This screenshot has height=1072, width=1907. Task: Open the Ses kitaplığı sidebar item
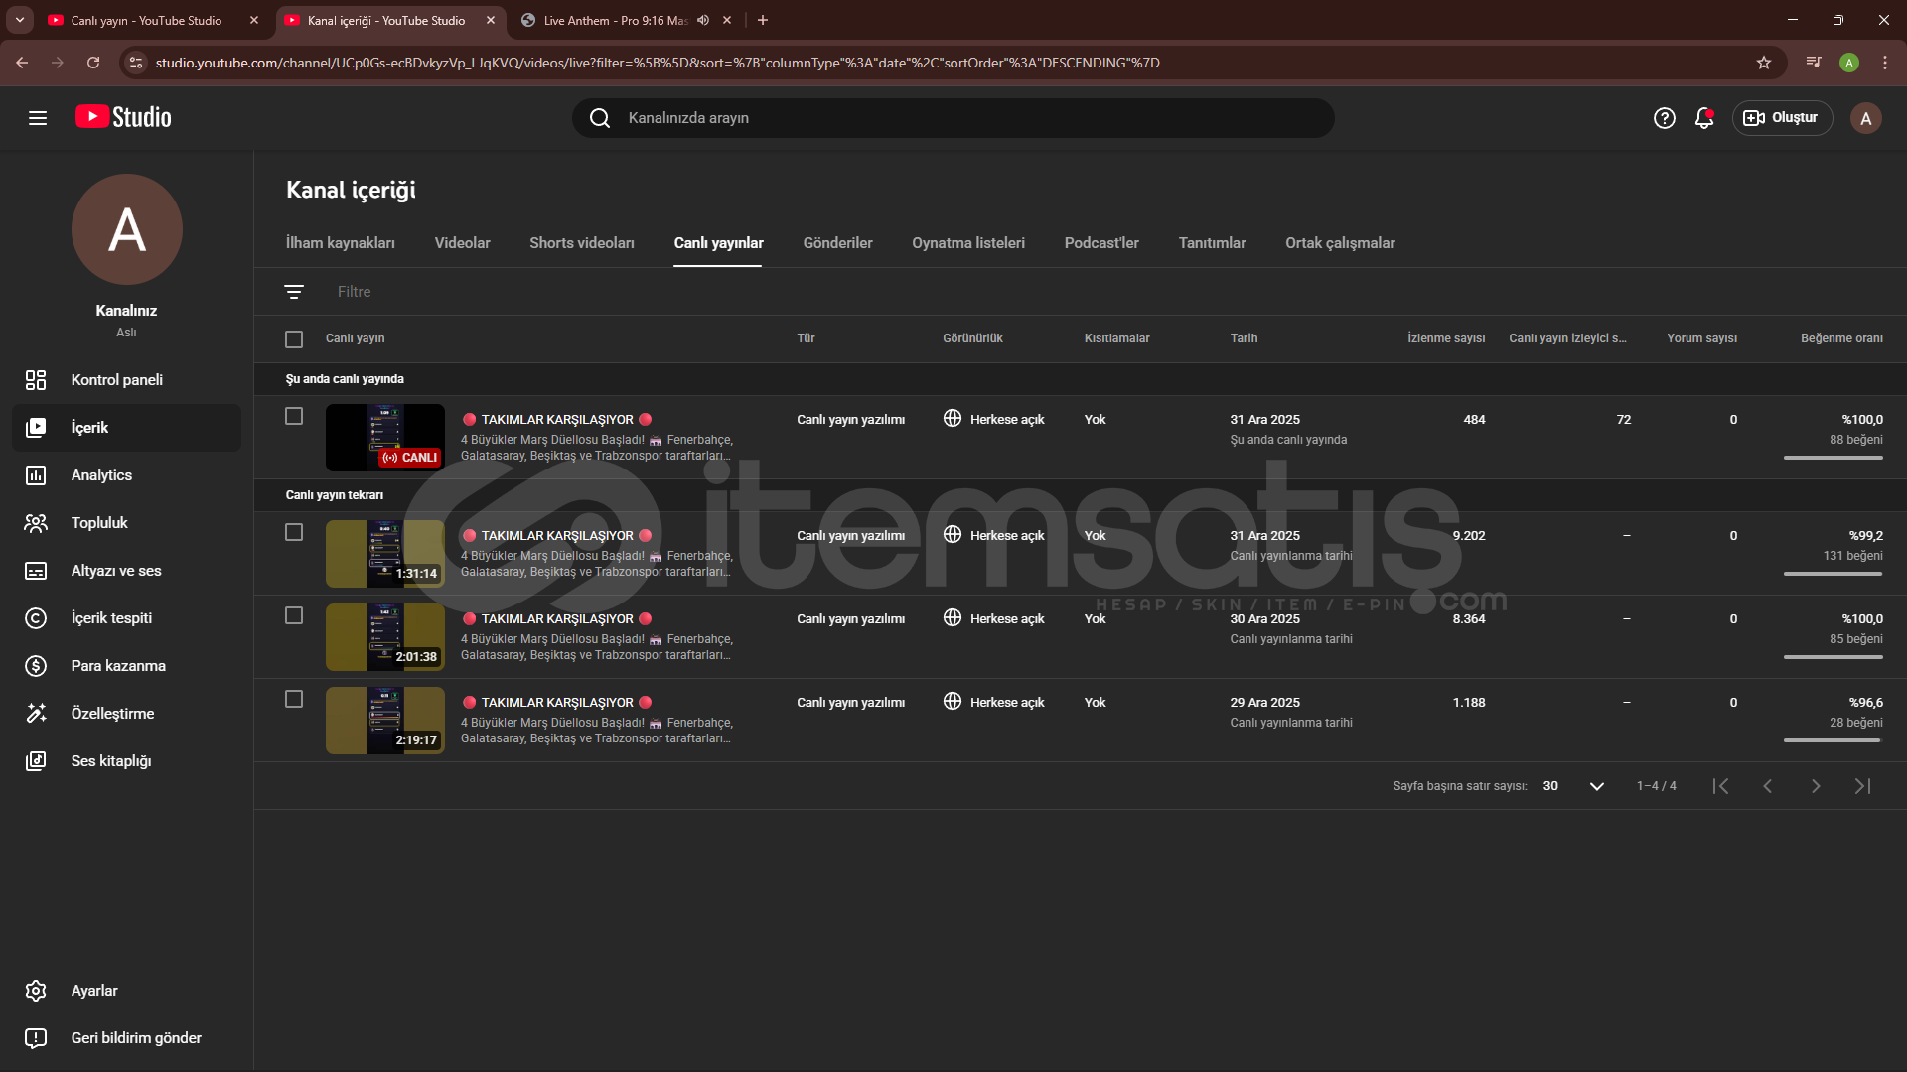(110, 761)
